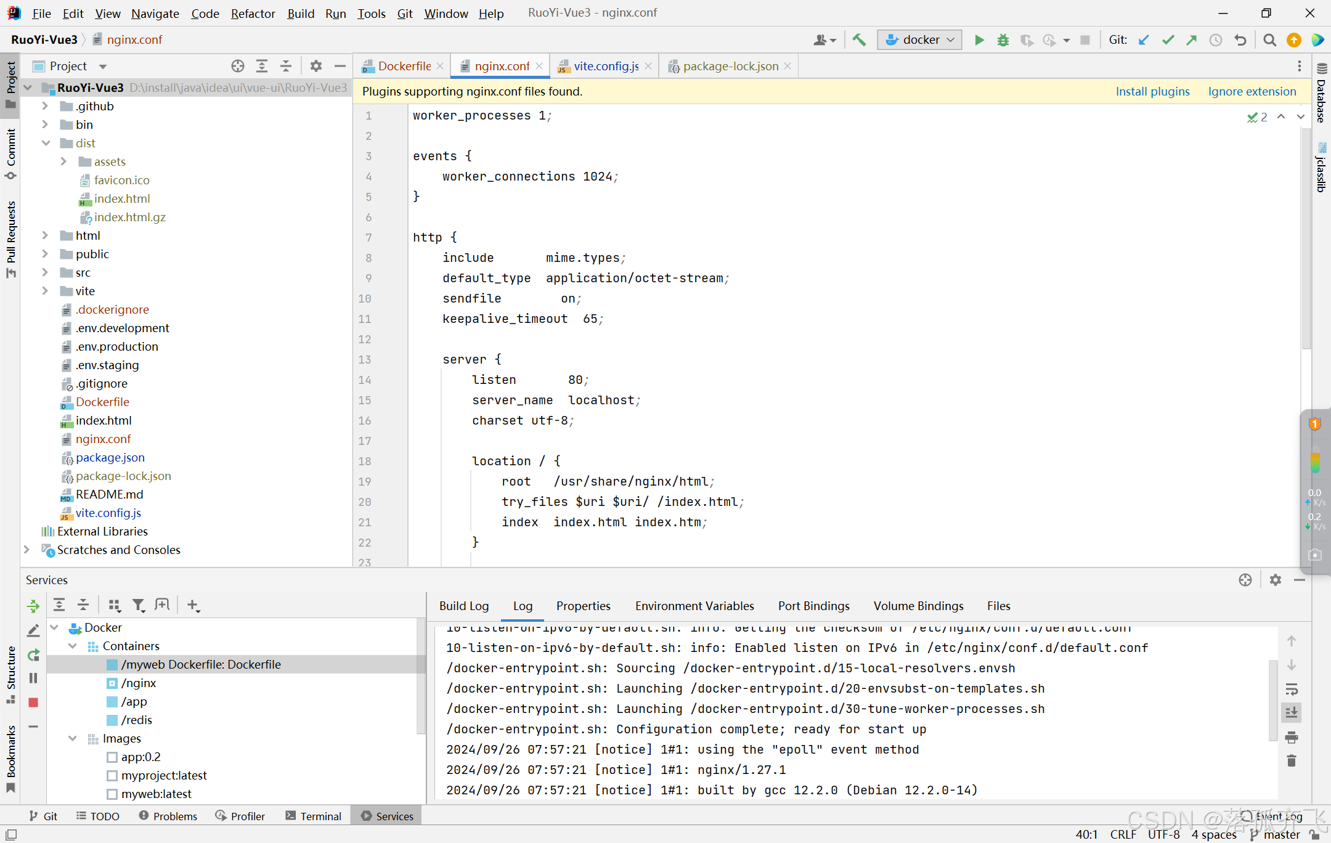This screenshot has width=1331, height=843.
Task: Click the Install plugins link
Action: tap(1152, 91)
